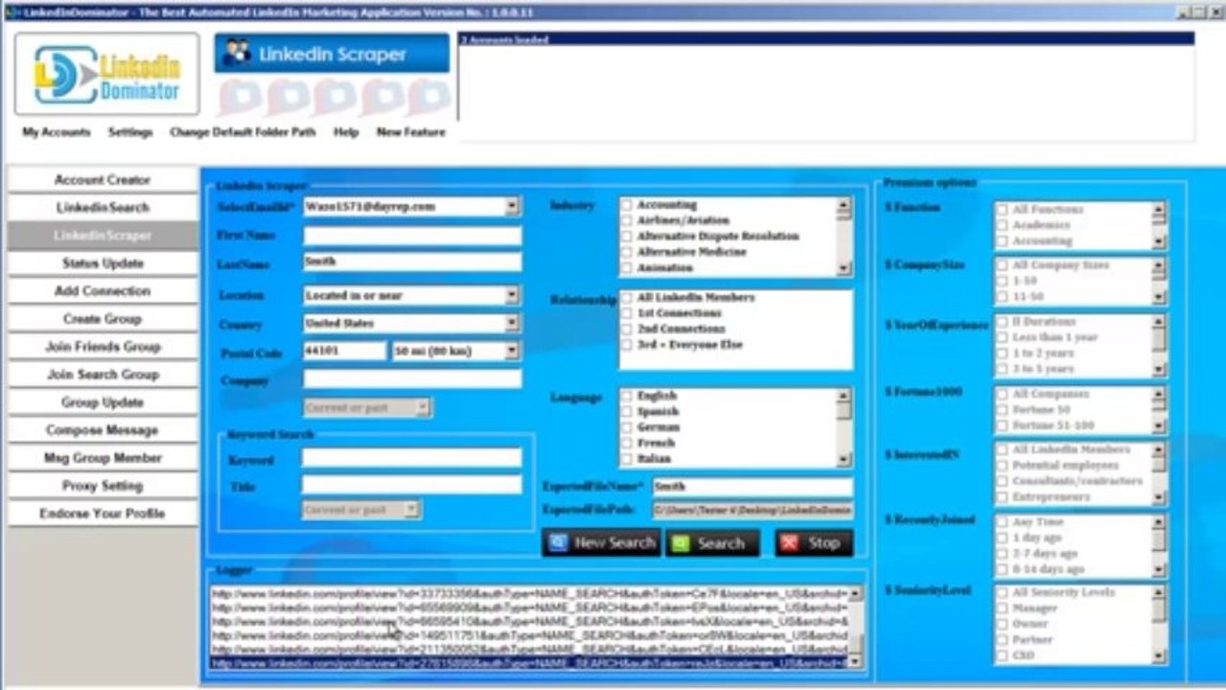Expand the SelectEmailId dropdown

(x=512, y=206)
